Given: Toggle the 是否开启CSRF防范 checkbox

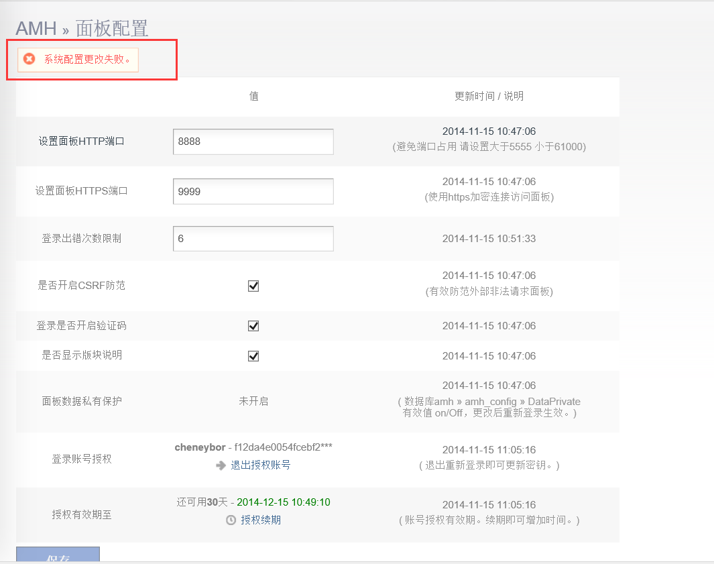Looking at the screenshot, I should point(253,286).
